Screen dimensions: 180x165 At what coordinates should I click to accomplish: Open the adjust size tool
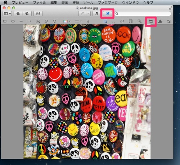pyautogui.click(x=169, y=21)
